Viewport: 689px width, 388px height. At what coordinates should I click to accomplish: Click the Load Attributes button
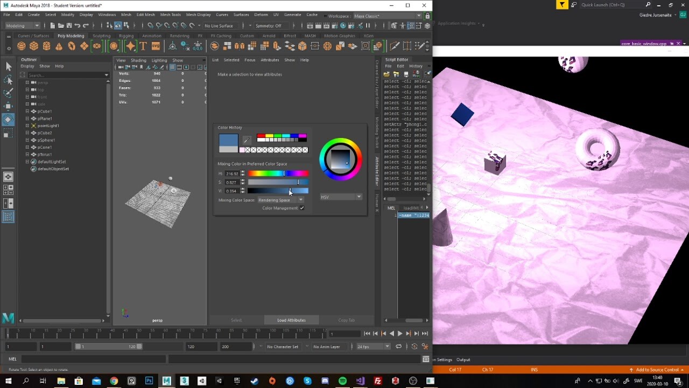coord(290,320)
